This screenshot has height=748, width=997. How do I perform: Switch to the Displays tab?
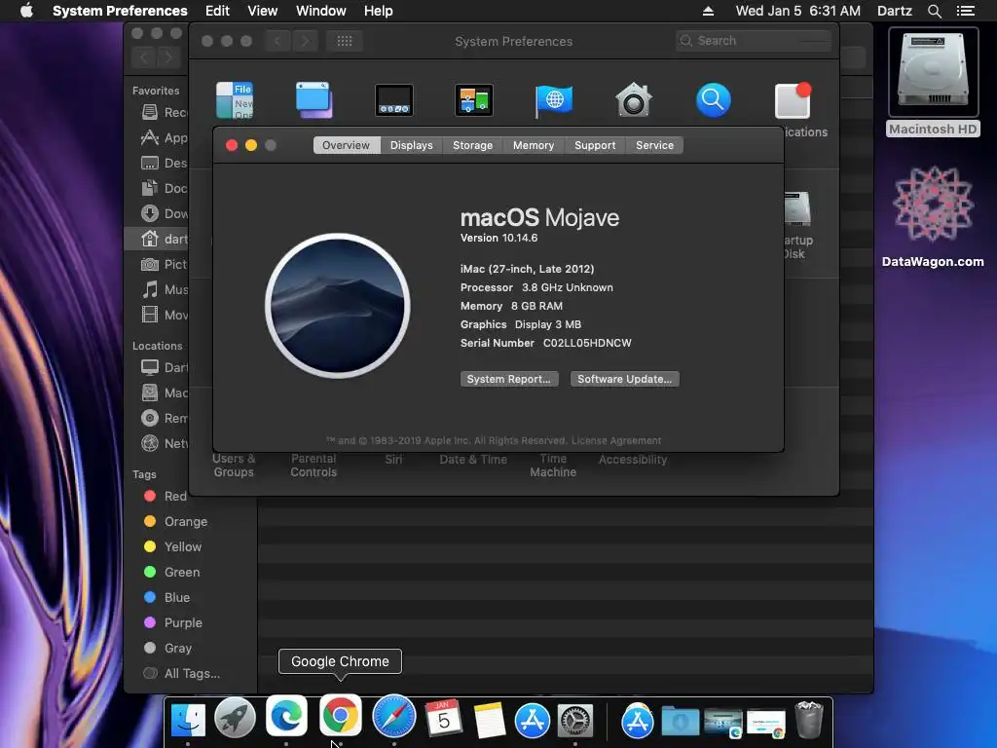pos(412,145)
